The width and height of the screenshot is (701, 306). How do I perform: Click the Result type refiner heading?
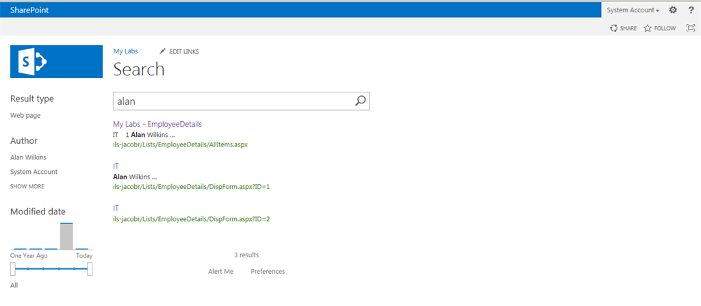point(32,99)
